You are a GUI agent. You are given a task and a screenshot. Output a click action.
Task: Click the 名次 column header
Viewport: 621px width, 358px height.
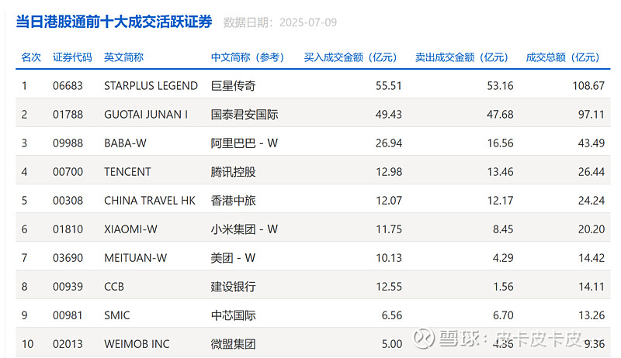click(x=31, y=57)
